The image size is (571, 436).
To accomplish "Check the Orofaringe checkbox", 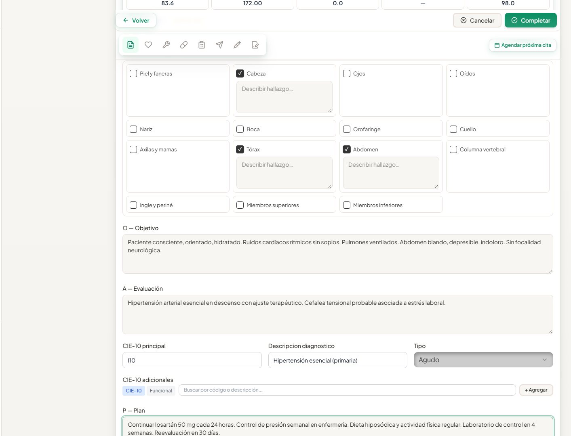I will [347, 129].
